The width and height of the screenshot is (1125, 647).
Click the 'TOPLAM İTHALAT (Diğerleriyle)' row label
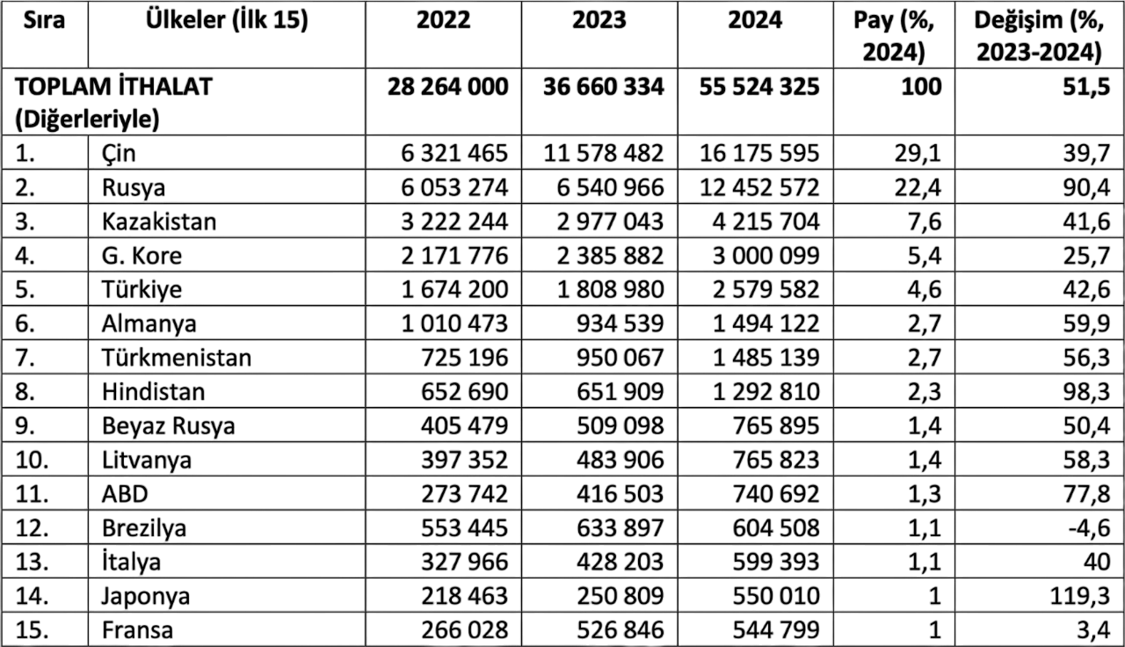113,102
